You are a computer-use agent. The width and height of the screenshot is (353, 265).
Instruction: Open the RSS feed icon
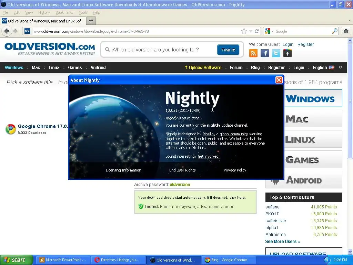tap(253, 53)
